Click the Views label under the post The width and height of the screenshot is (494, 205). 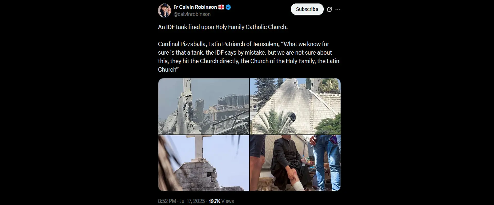(x=227, y=201)
